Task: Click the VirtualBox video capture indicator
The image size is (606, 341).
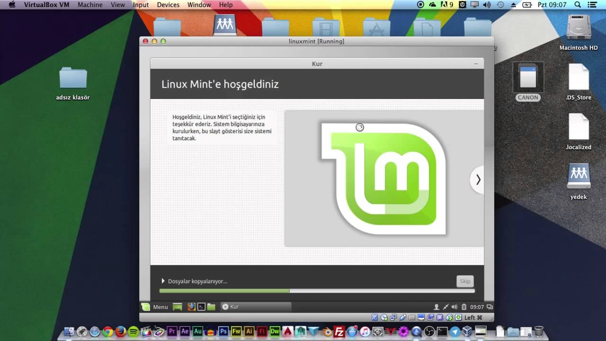Action: pyautogui.click(x=430, y=317)
